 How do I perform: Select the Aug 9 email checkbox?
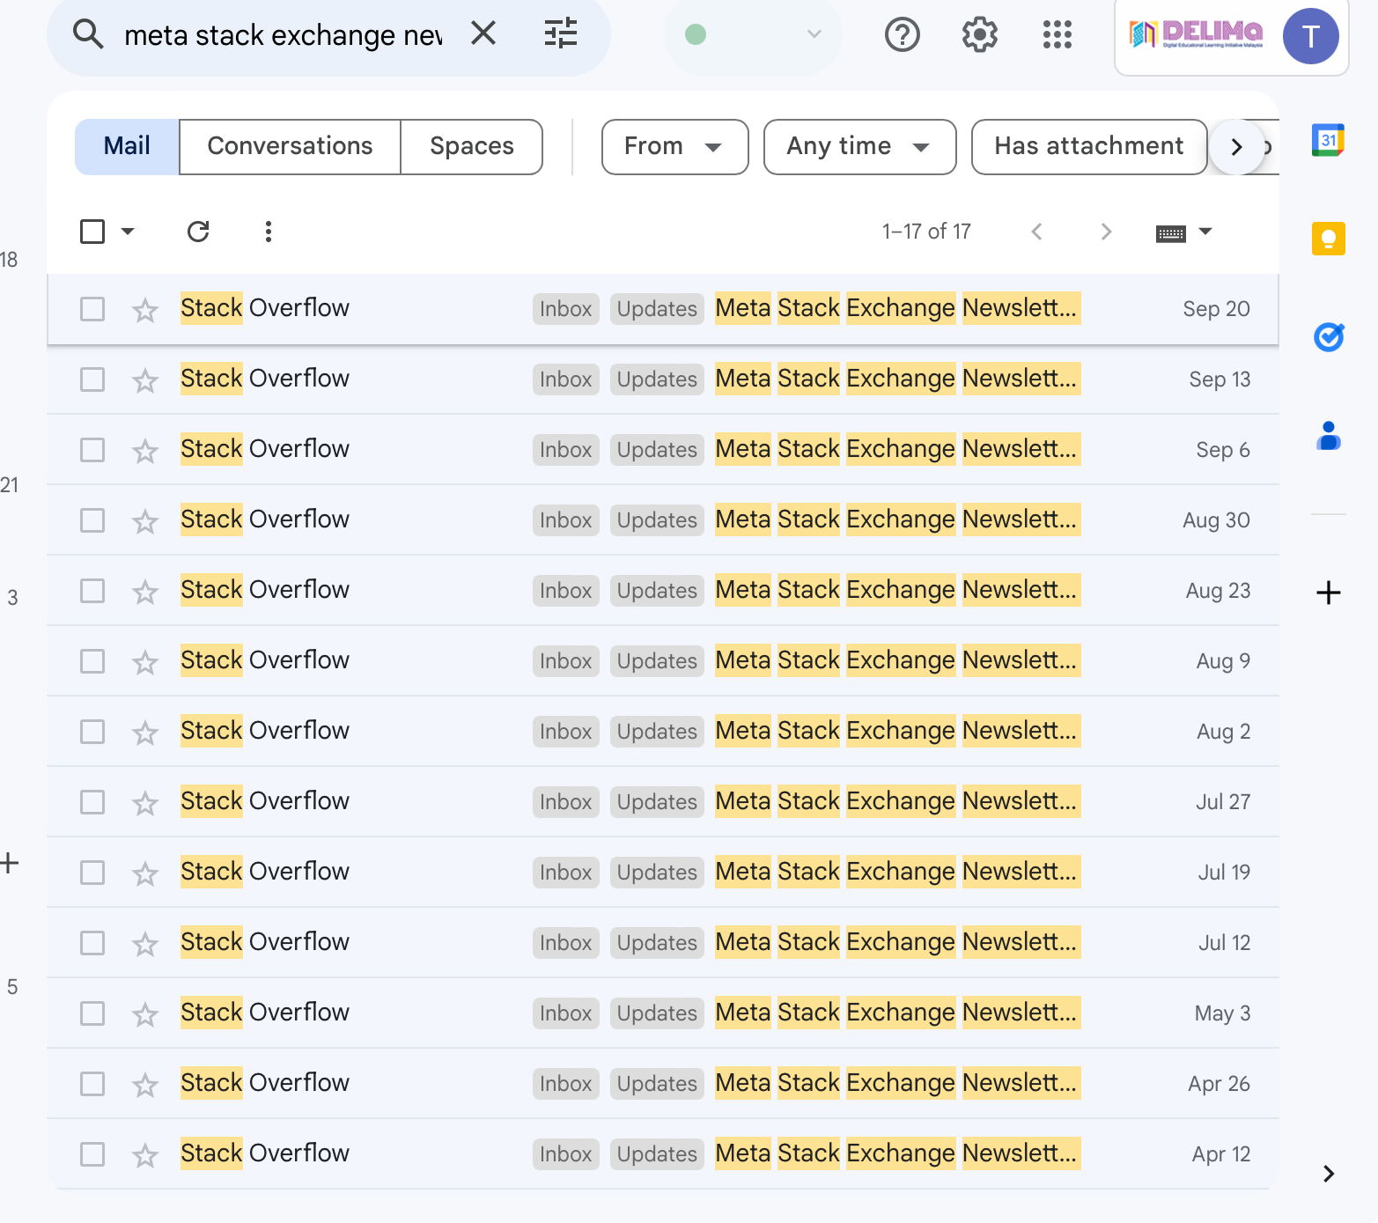pyautogui.click(x=92, y=661)
